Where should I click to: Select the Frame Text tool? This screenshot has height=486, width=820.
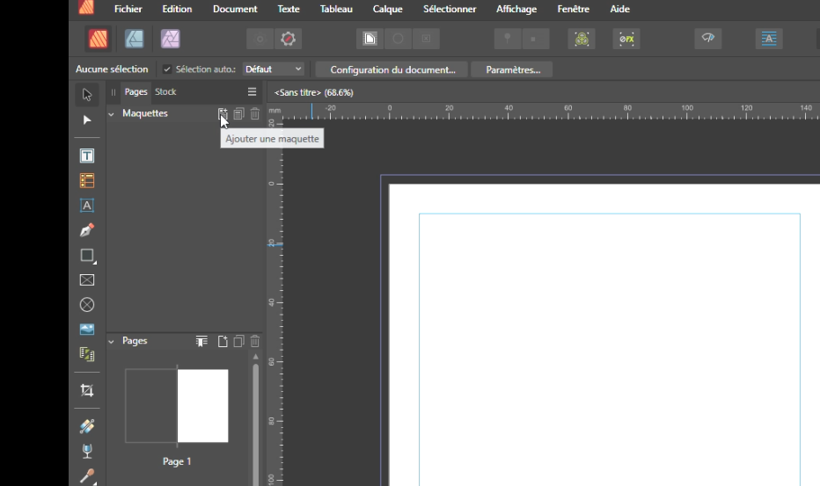click(x=87, y=156)
